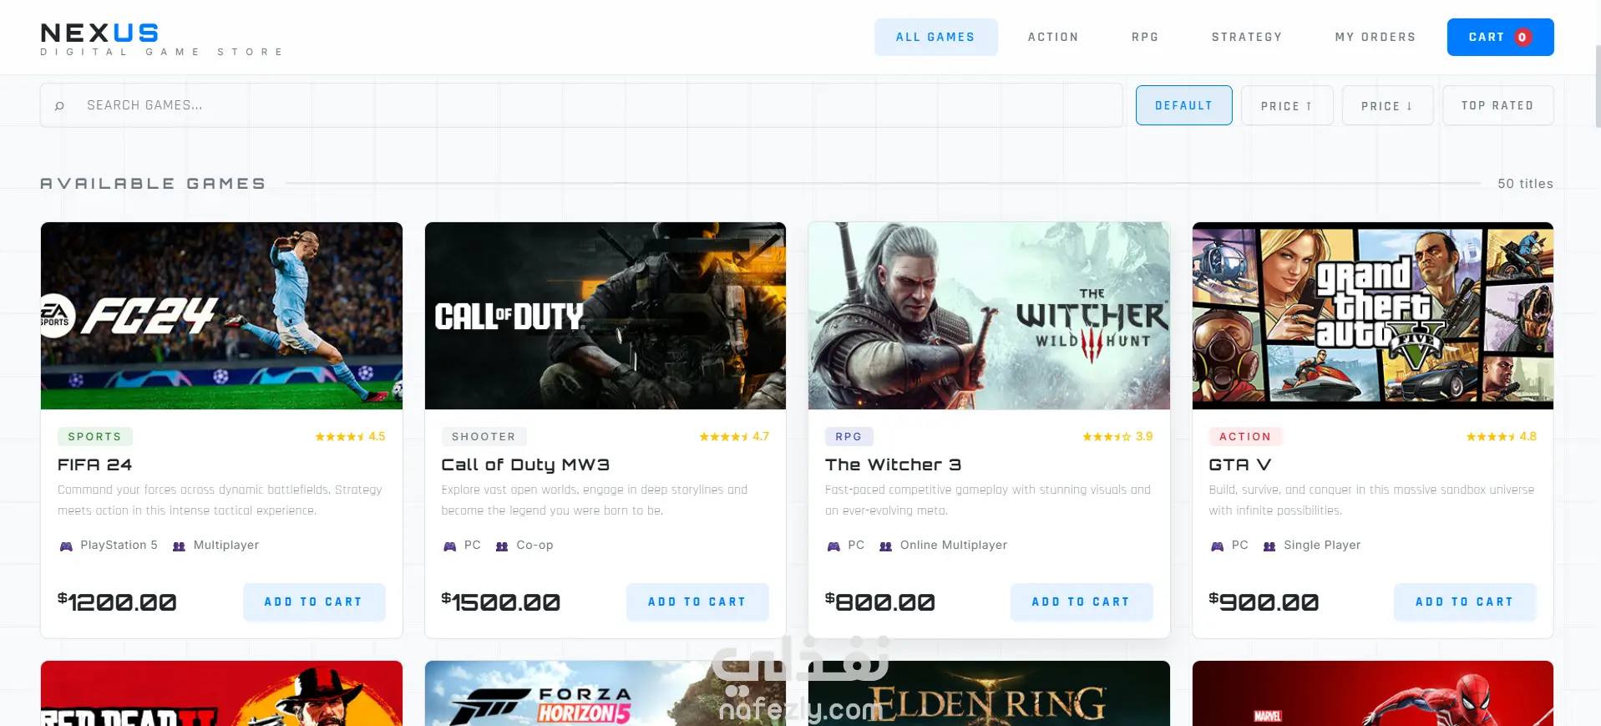Viewport: 1601px width, 726px height.
Task: Switch to the Action category
Action: (1053, 38)
